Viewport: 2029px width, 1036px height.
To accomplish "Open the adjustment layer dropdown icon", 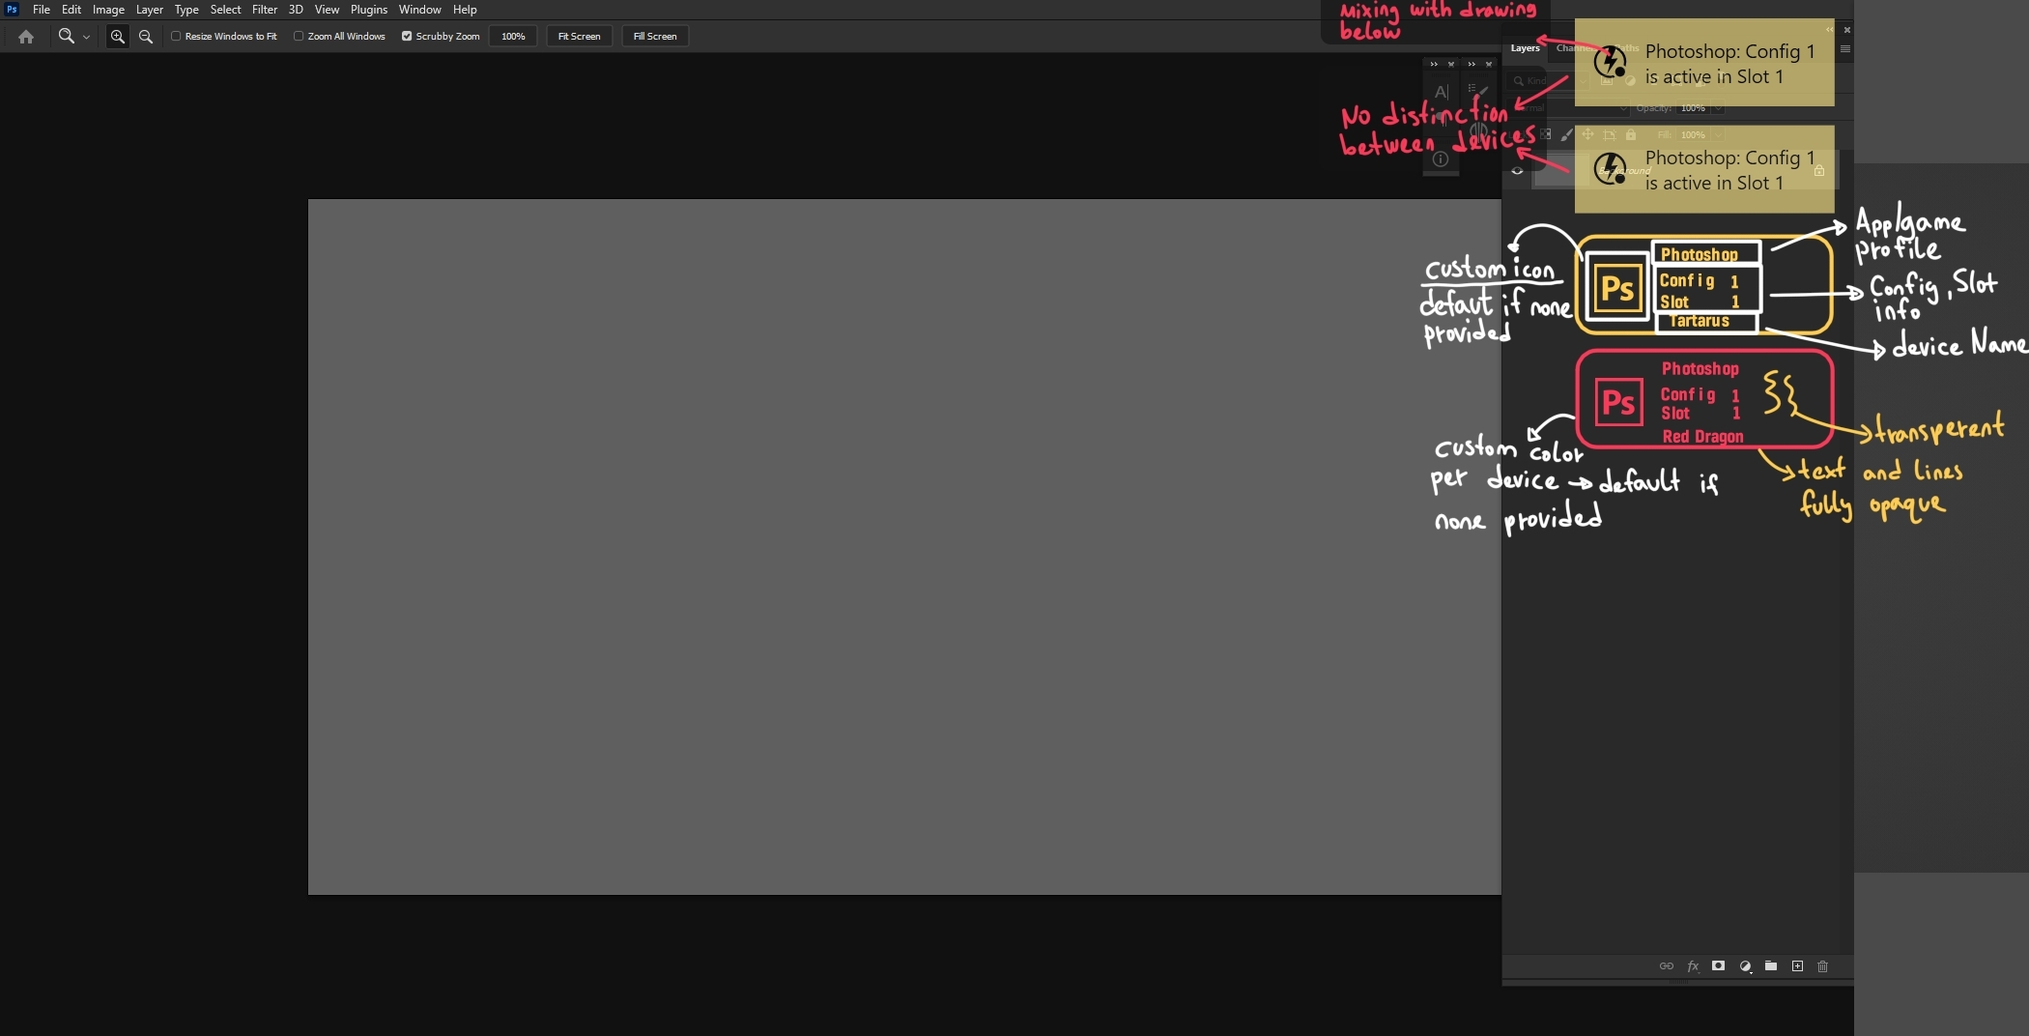I will click(1745, 965).
